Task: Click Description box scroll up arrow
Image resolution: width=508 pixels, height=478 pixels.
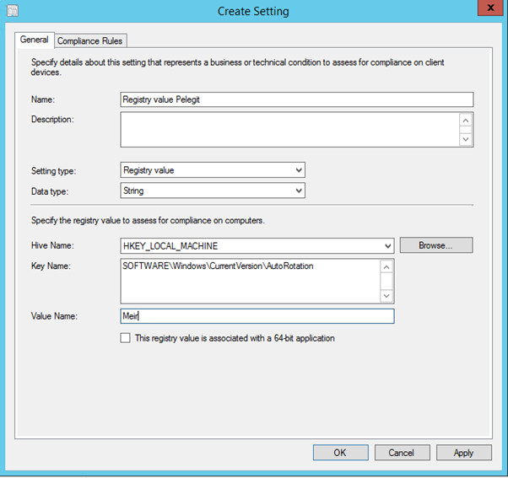Action: tap(466, 121)
